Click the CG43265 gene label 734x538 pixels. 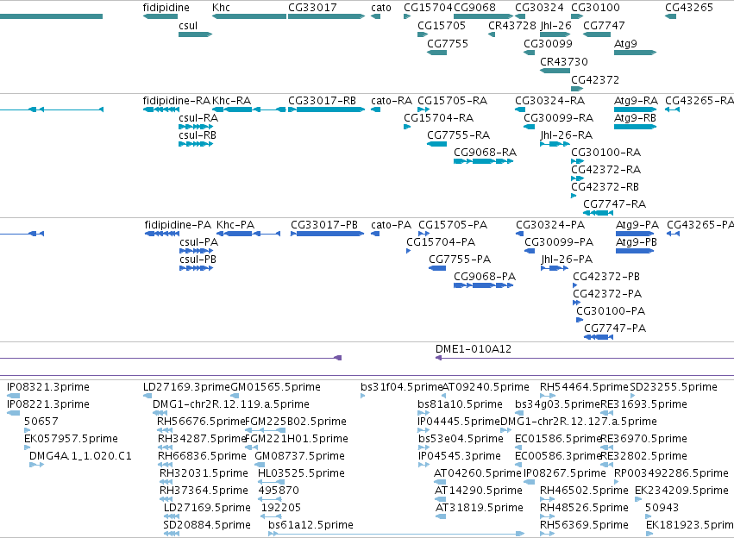coord(689,8)
